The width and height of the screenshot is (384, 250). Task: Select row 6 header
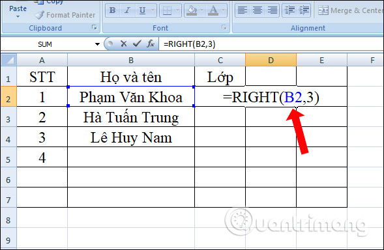(8, 177)
